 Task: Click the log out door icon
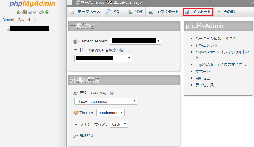click(x=24, y=12)
